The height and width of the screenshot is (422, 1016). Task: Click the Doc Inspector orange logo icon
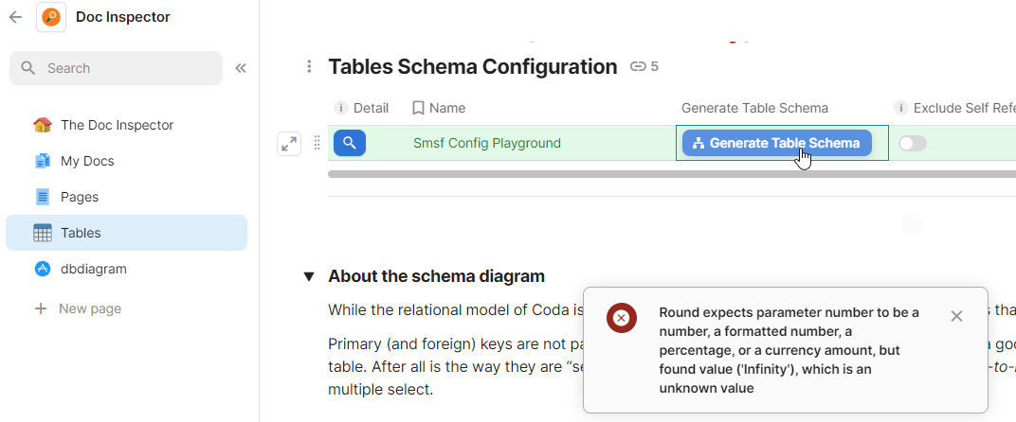(x=51, y=17)
